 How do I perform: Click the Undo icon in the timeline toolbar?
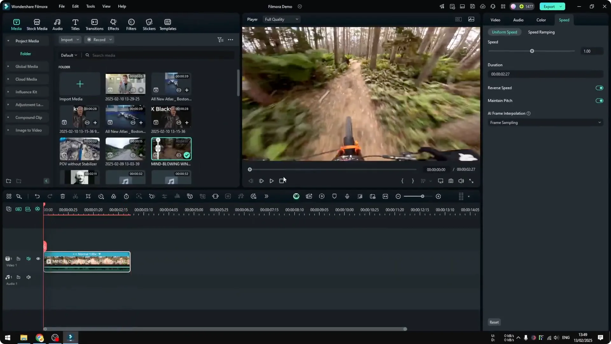[x=37, y=196]
